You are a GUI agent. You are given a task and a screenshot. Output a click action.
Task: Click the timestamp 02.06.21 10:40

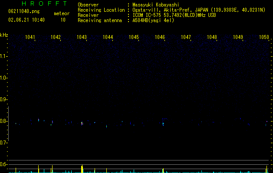[26, 20]
